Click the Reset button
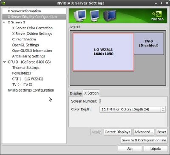The image size is (170, 155). click(x=161, y=132)
